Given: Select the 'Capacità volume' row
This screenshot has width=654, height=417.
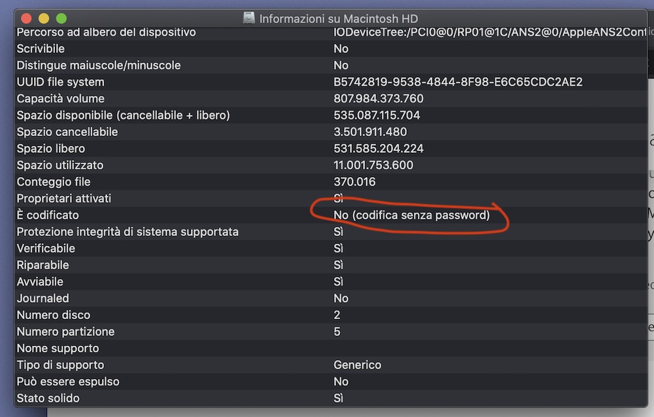Looking at the screenshot, I should pos(60,99).
